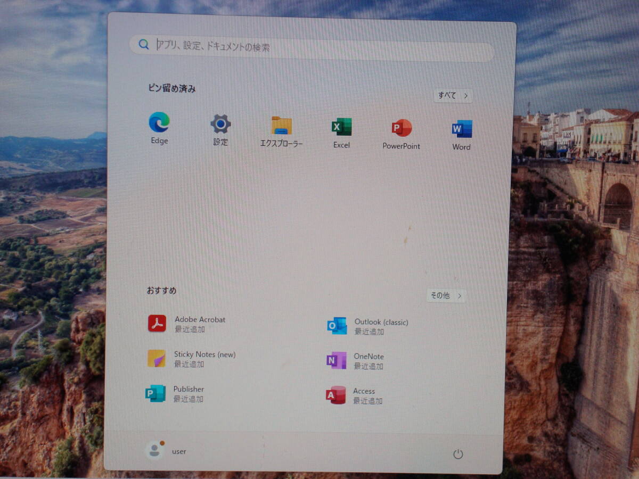Open the Word pinned app
Image resolution: width=639 pixels, height=479 pixels.
[462, 129]
